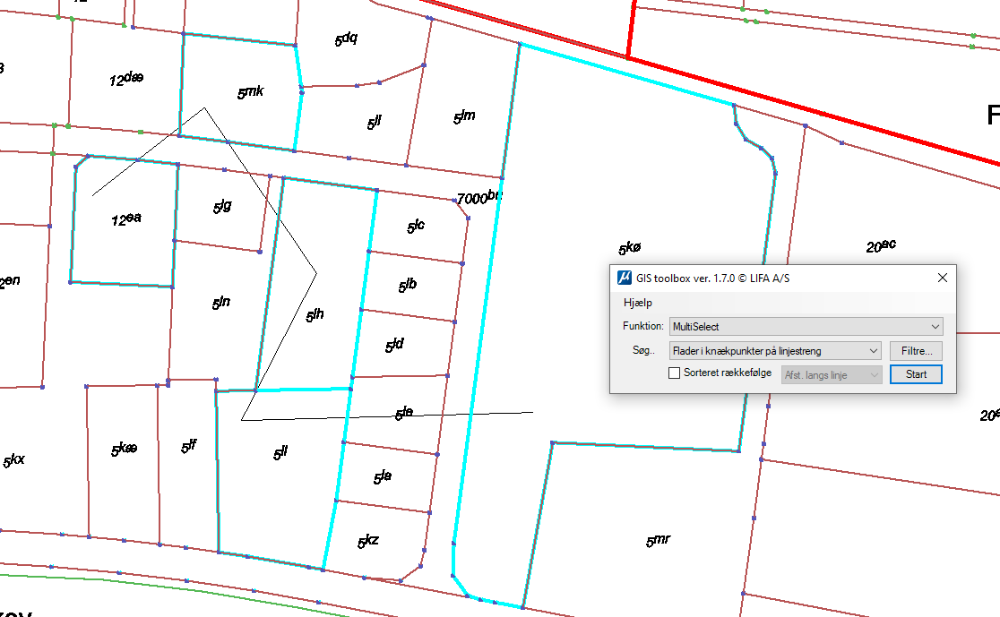The image size is (1000, 617).
Task: Click the parcel labeled 5kz
Action: pos(367,541)
